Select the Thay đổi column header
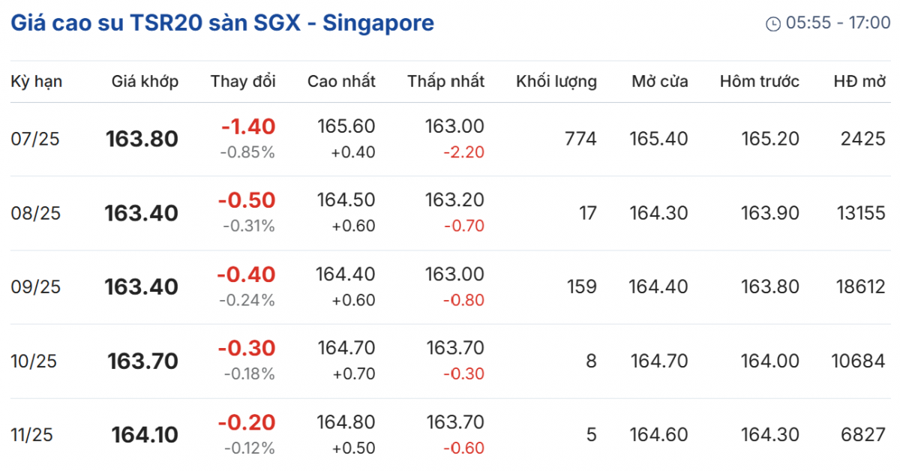The height and width of the screenshot is (471, 900). coord(243,82)
